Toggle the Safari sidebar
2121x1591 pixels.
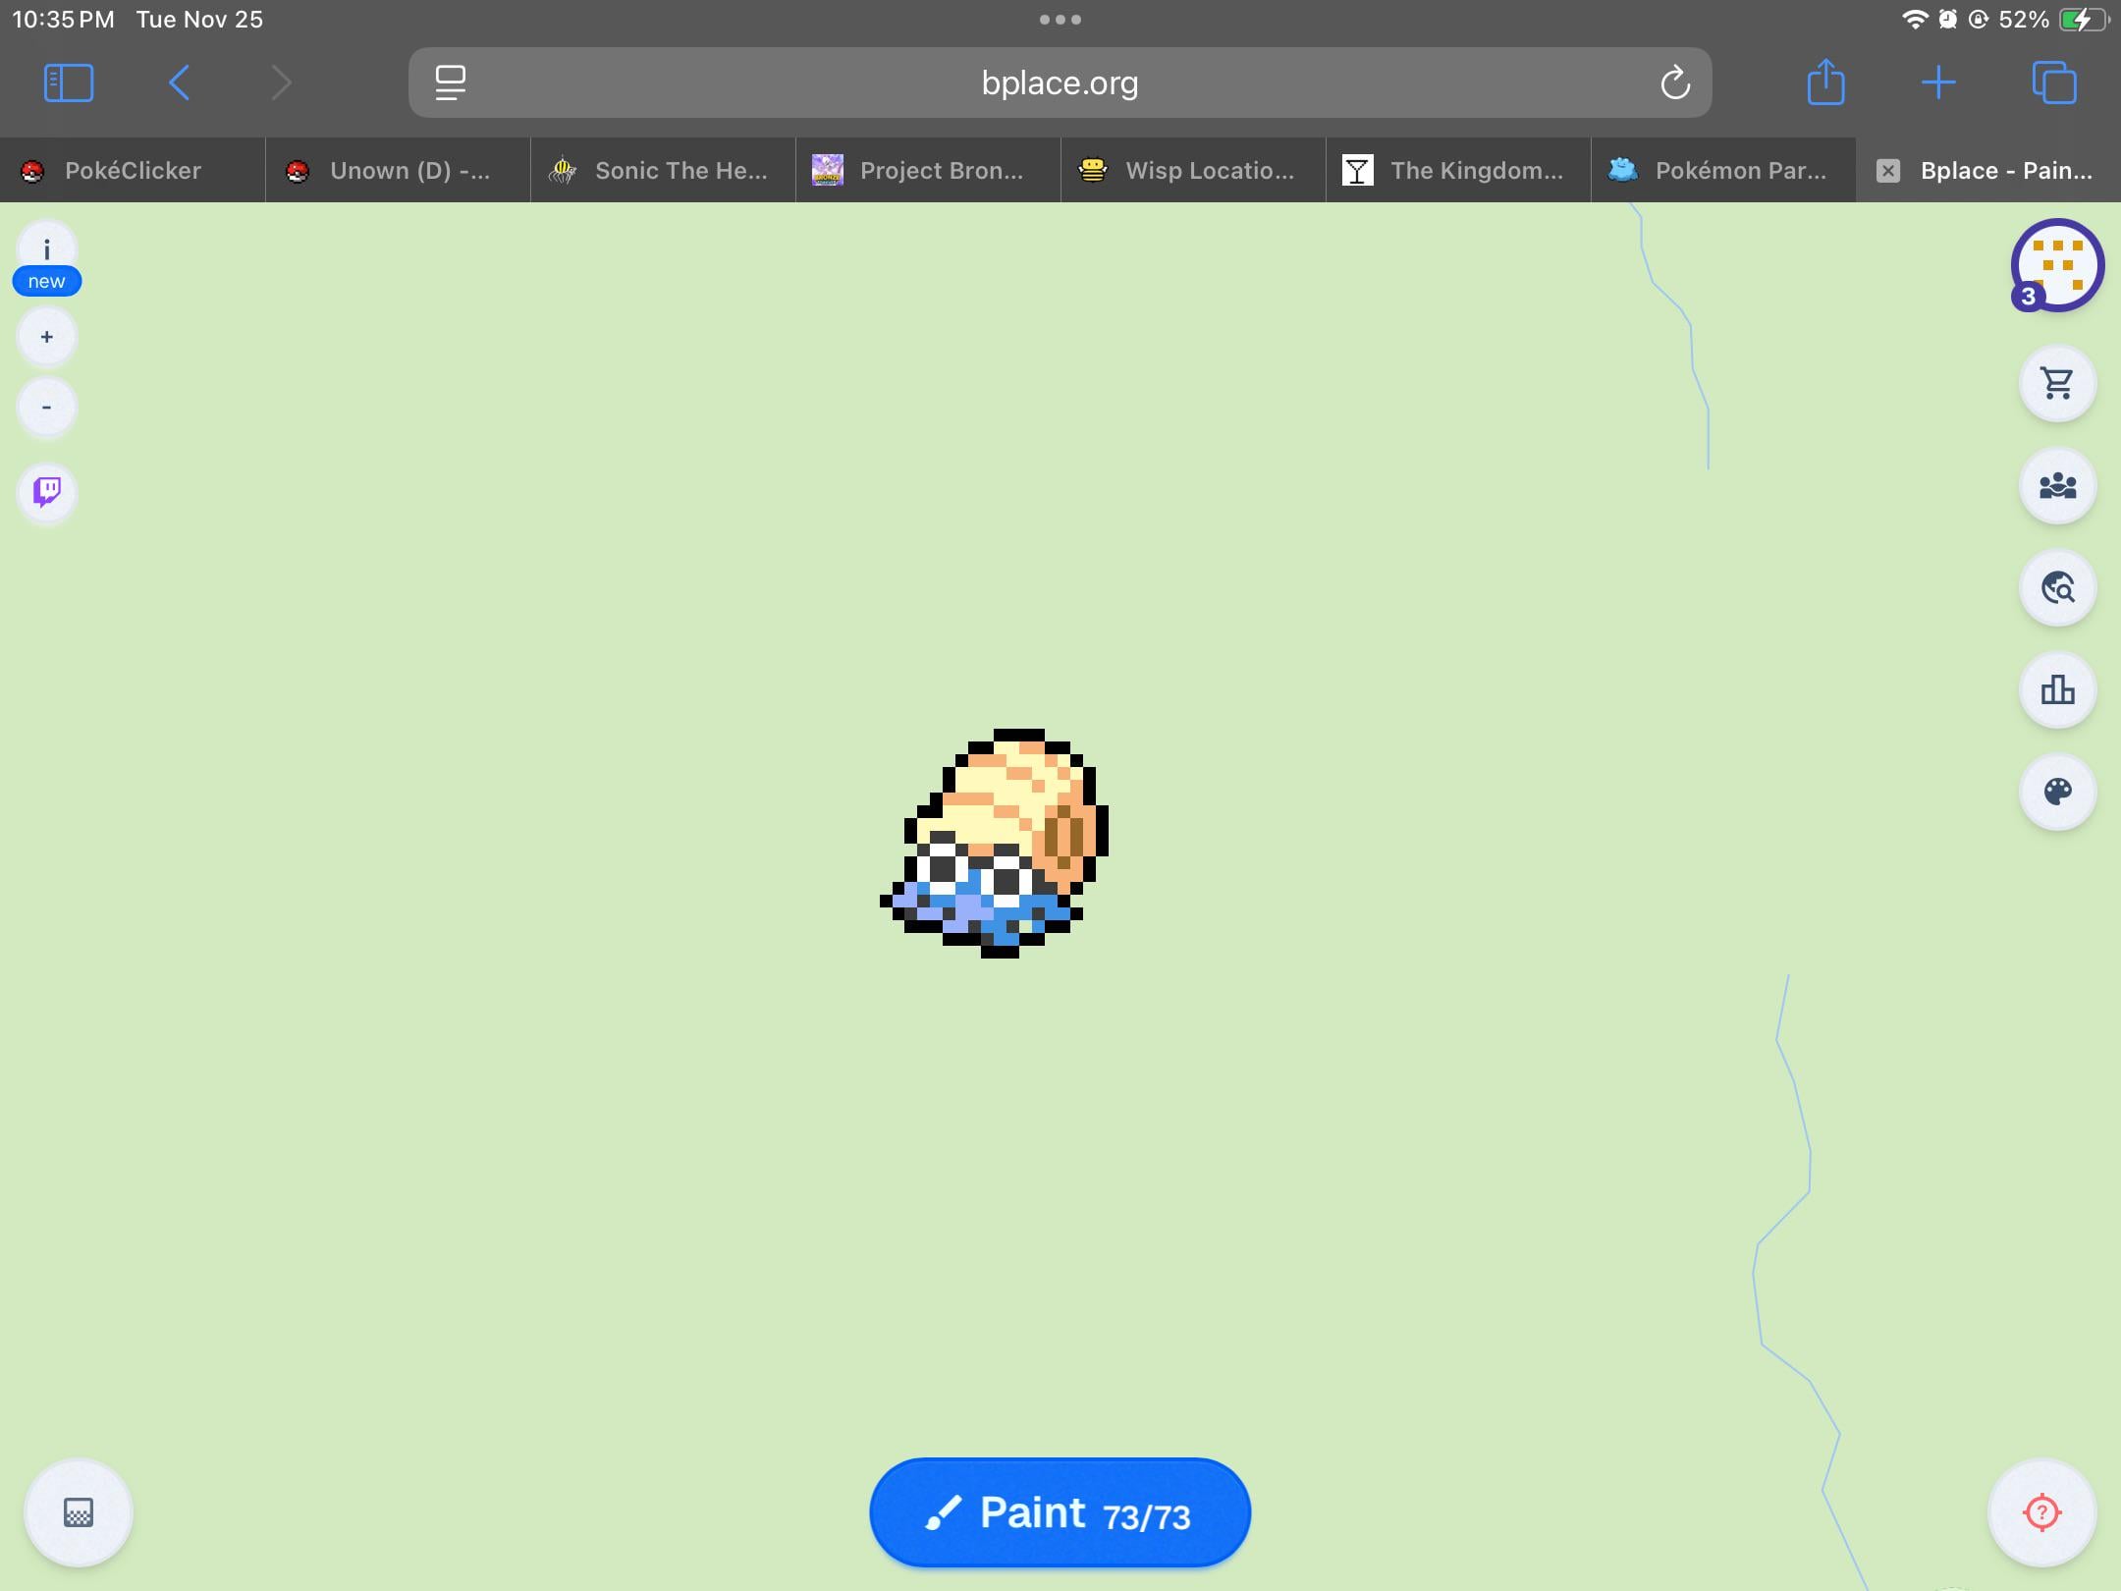(69, 82)
